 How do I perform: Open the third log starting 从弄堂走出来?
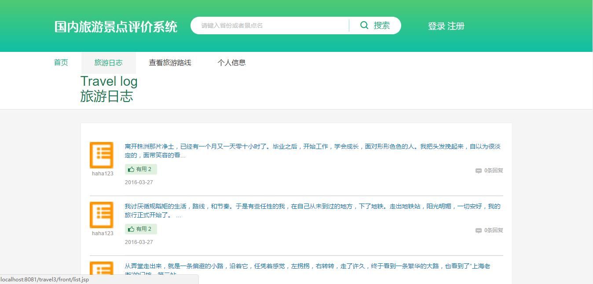(x=307, y=266)
